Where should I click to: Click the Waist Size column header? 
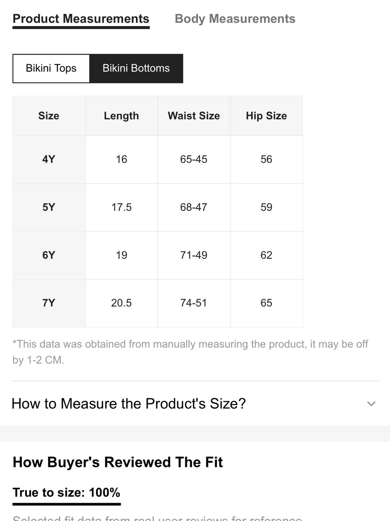[x=194, y=116]
